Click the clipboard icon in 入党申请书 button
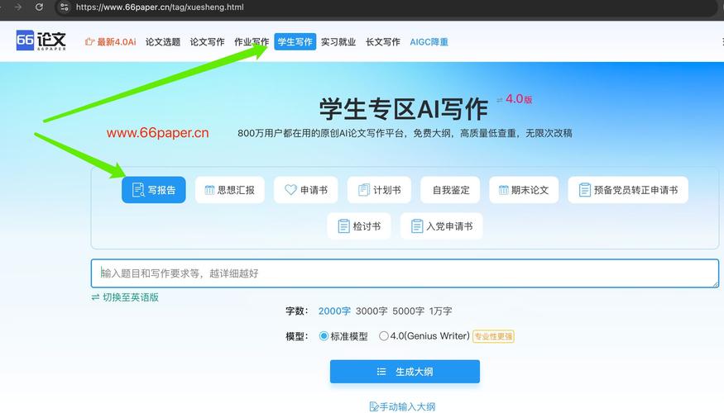The image size is (724, 413). pyautogui.click(x=417, y=226)
